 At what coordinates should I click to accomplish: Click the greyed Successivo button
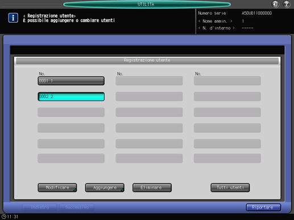pos(77,208)
